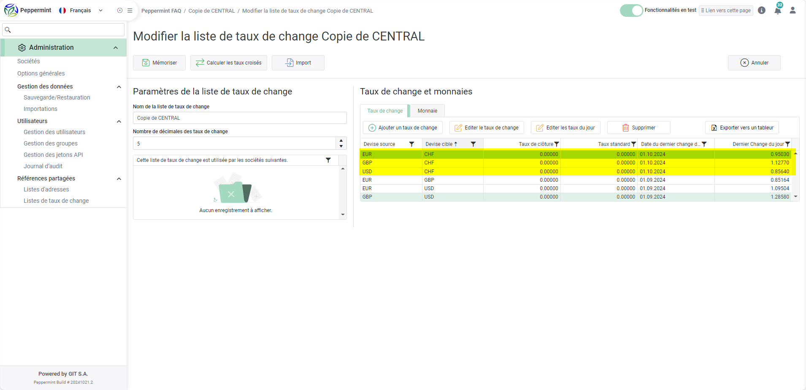Select the EUR to USD rate row
Viewport: 806px width, 390px height.
point(576,188)
